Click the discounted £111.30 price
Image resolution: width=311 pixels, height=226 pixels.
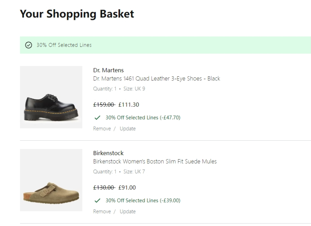(x=129, y=105)
